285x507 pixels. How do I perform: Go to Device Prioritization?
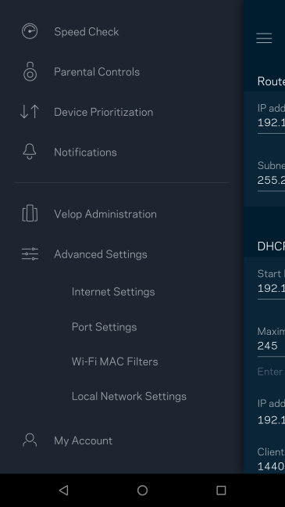(104, 112)
